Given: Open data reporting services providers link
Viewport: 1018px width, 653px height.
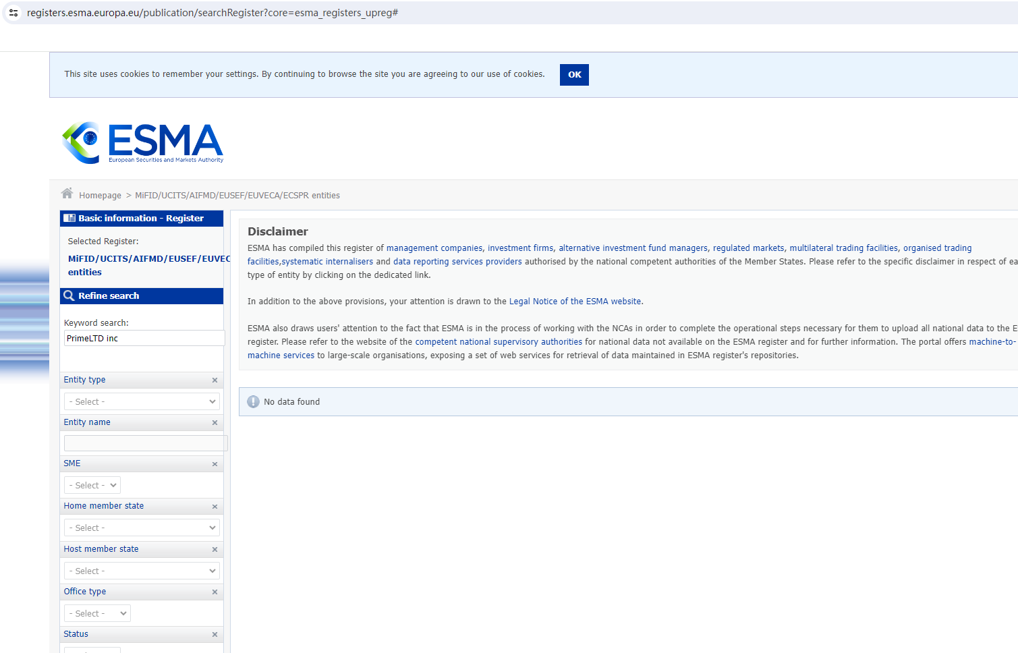Looking at the screenshot, I should click(457, 262).
